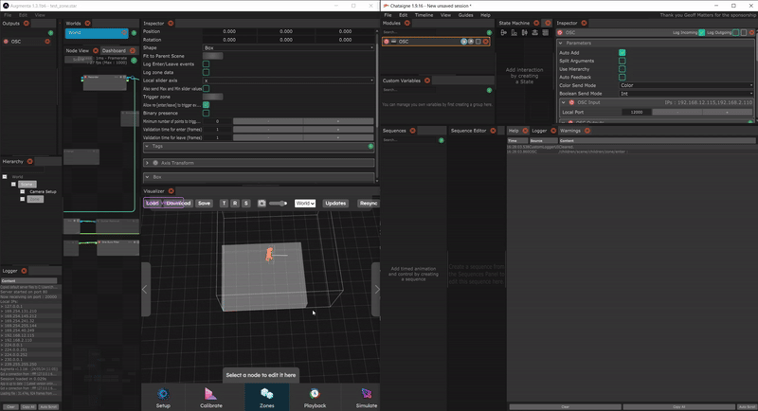Open the Setup section in Visualizer
The image size is (758, 411).
click(163, 396)
